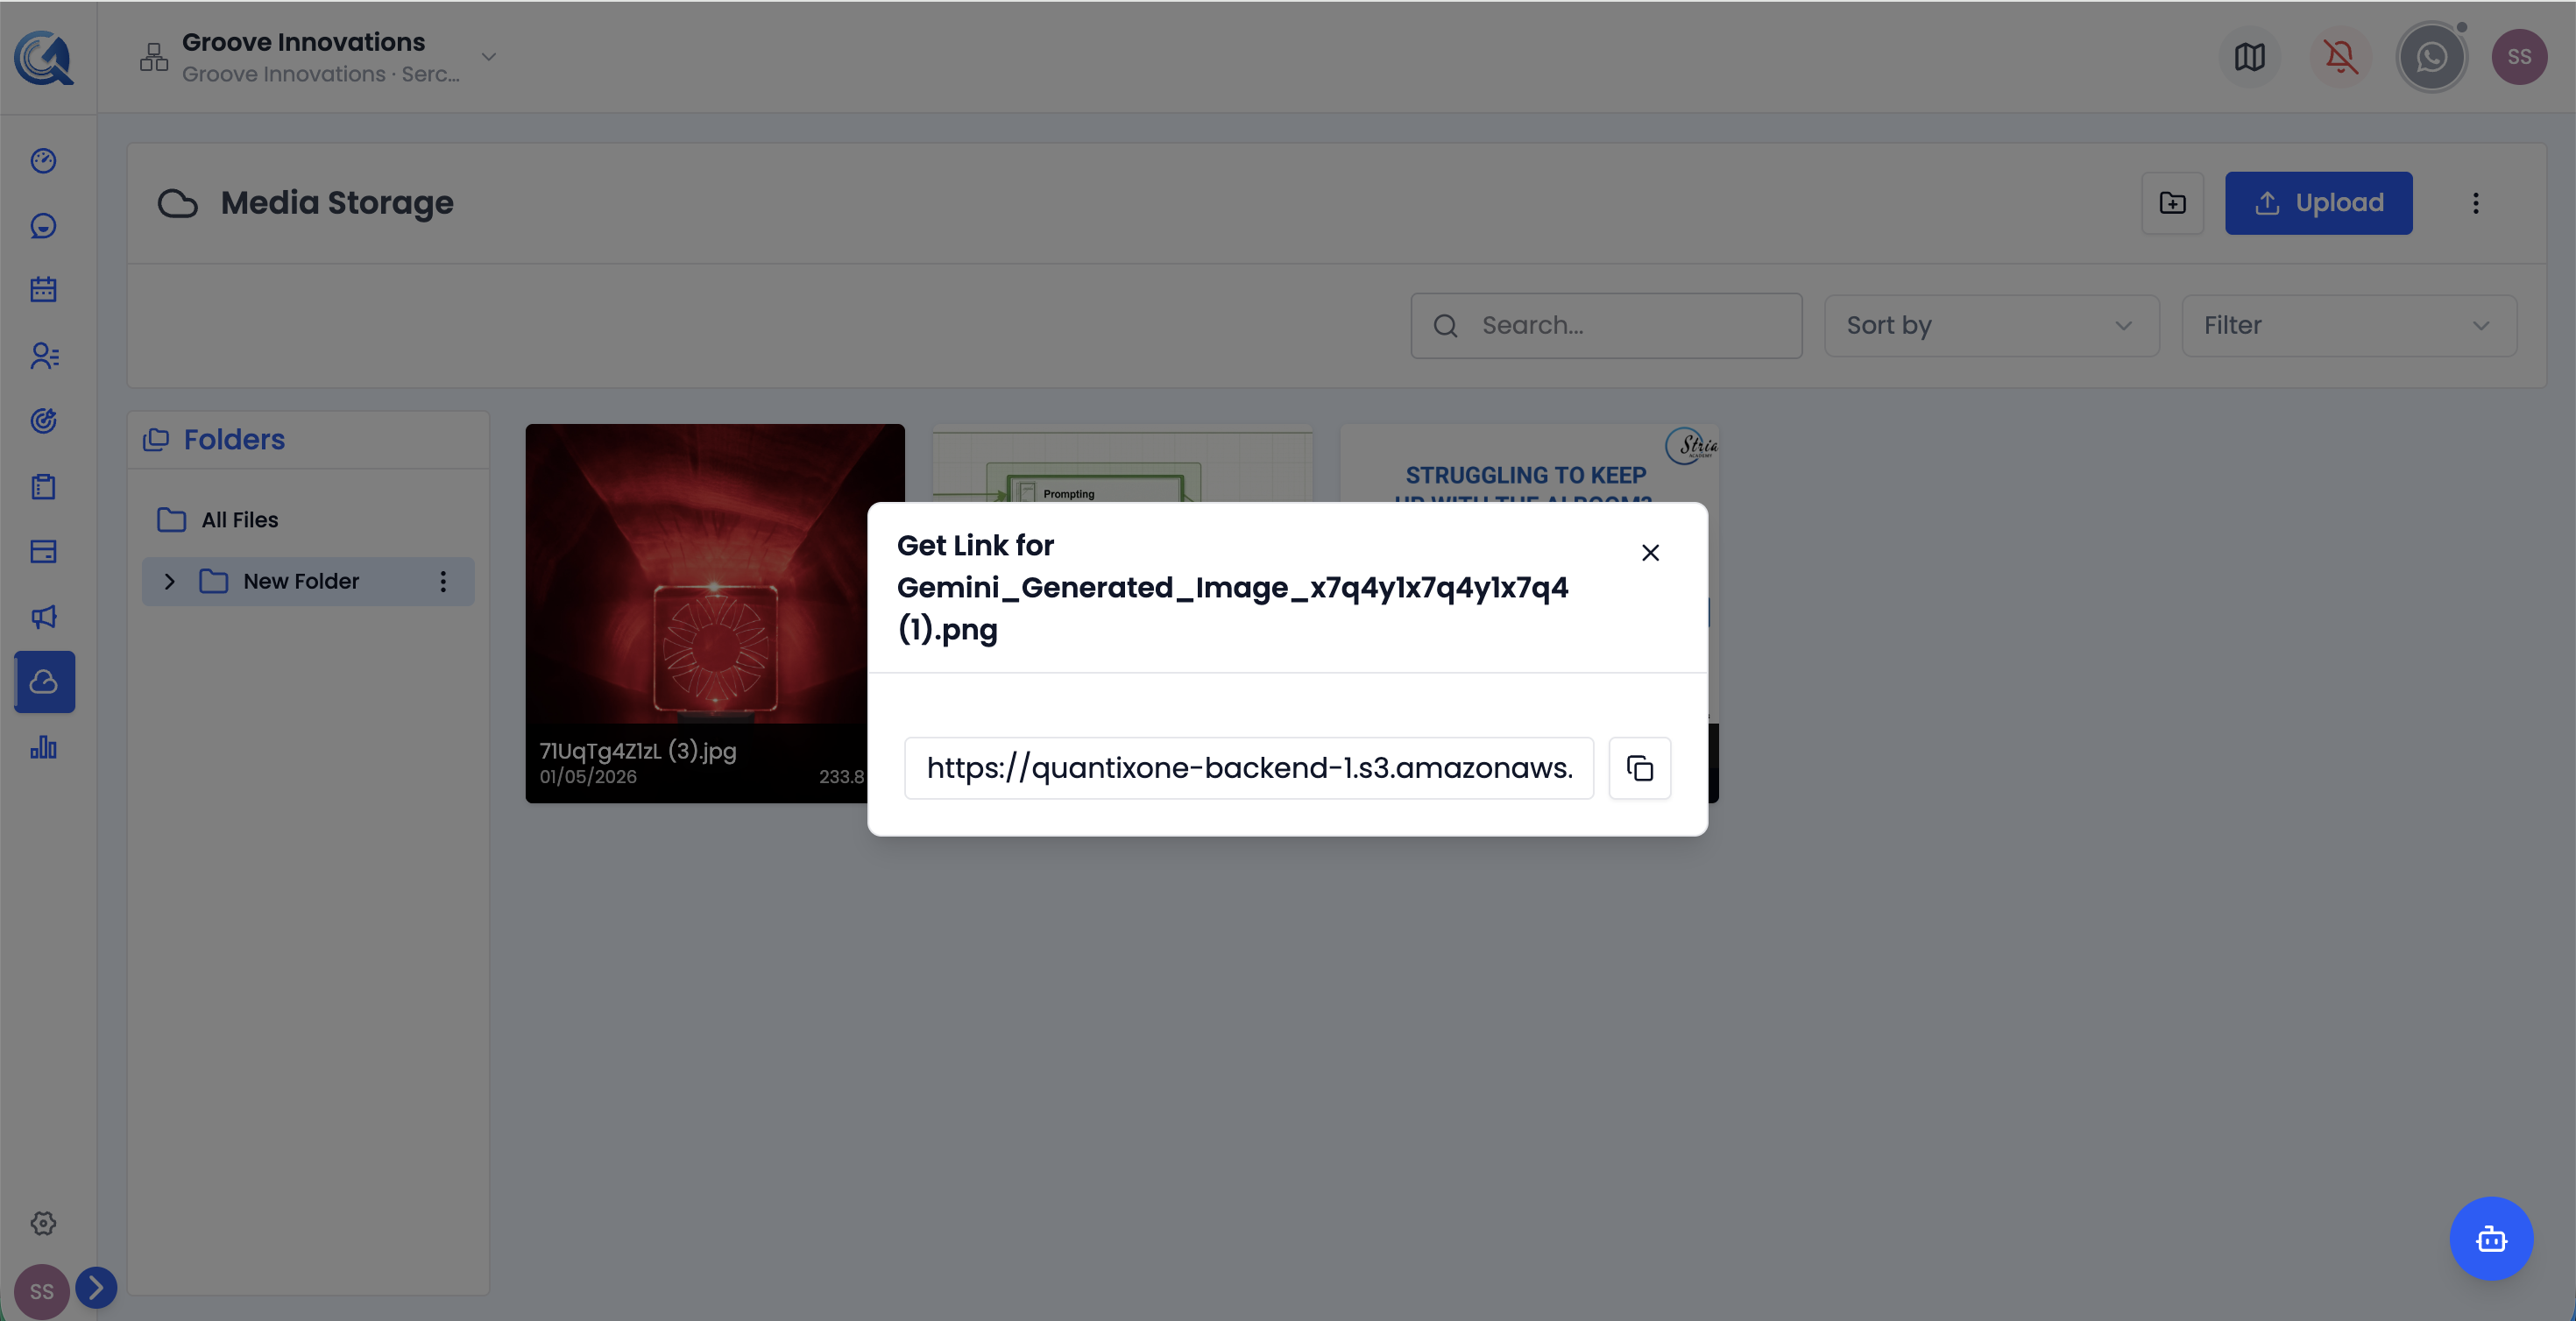
Task: Open the WhatsApp icon in header
Action: tap(2431, 57)
